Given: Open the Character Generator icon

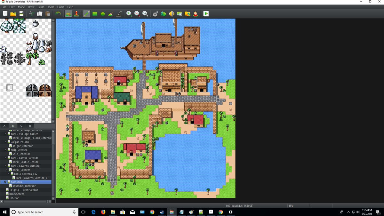Looking at the screenshot, I should tap(196, 14).
